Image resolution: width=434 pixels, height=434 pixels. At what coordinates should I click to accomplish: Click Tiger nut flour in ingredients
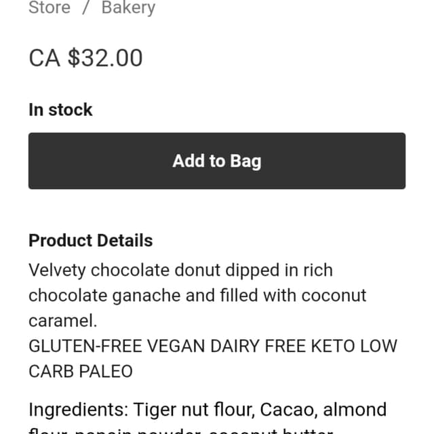194,410
